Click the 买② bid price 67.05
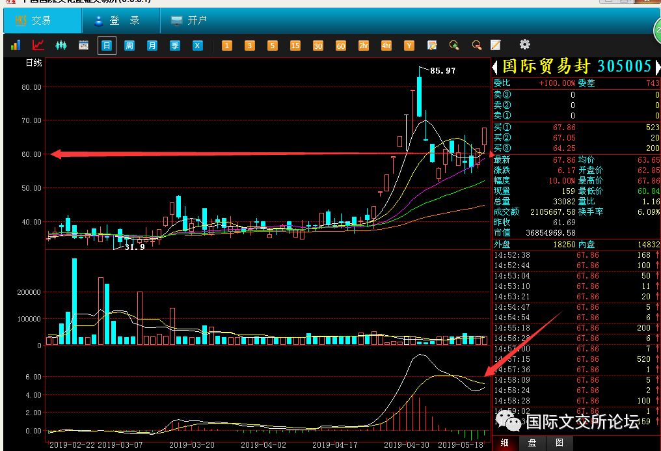This screenshot has width=661, height=451. [564, 138]
